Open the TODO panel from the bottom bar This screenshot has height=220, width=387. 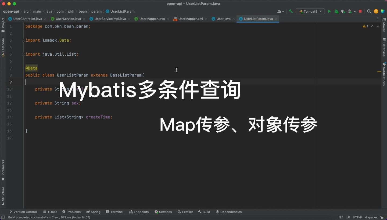pos(50,212)
